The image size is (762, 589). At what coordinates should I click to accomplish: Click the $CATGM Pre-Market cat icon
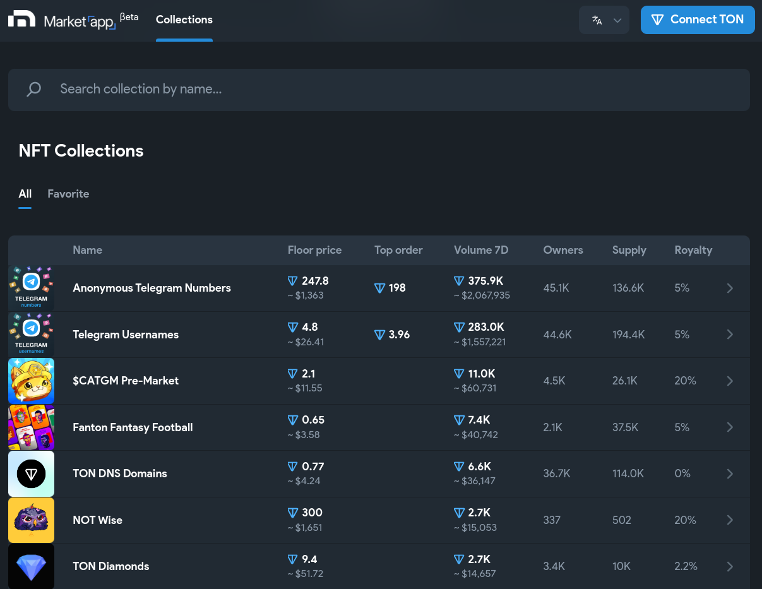point(31,381)
